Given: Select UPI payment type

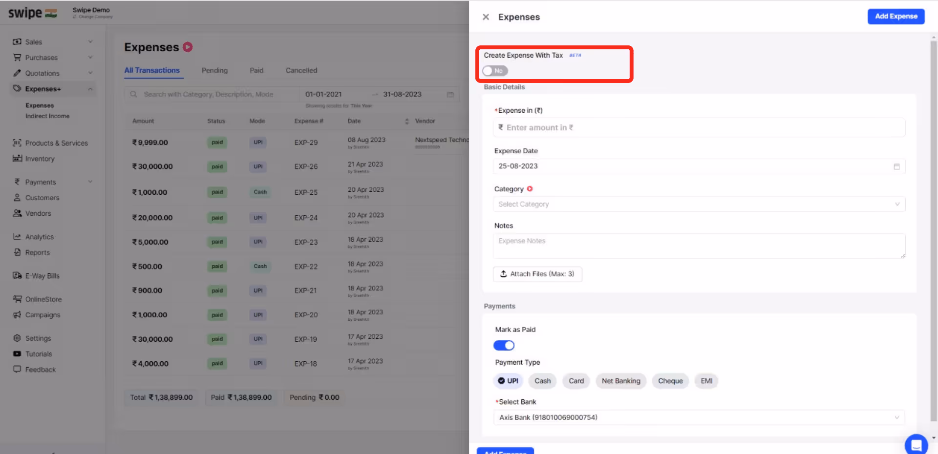Looking at the screenshot, I should coord(508,381).
